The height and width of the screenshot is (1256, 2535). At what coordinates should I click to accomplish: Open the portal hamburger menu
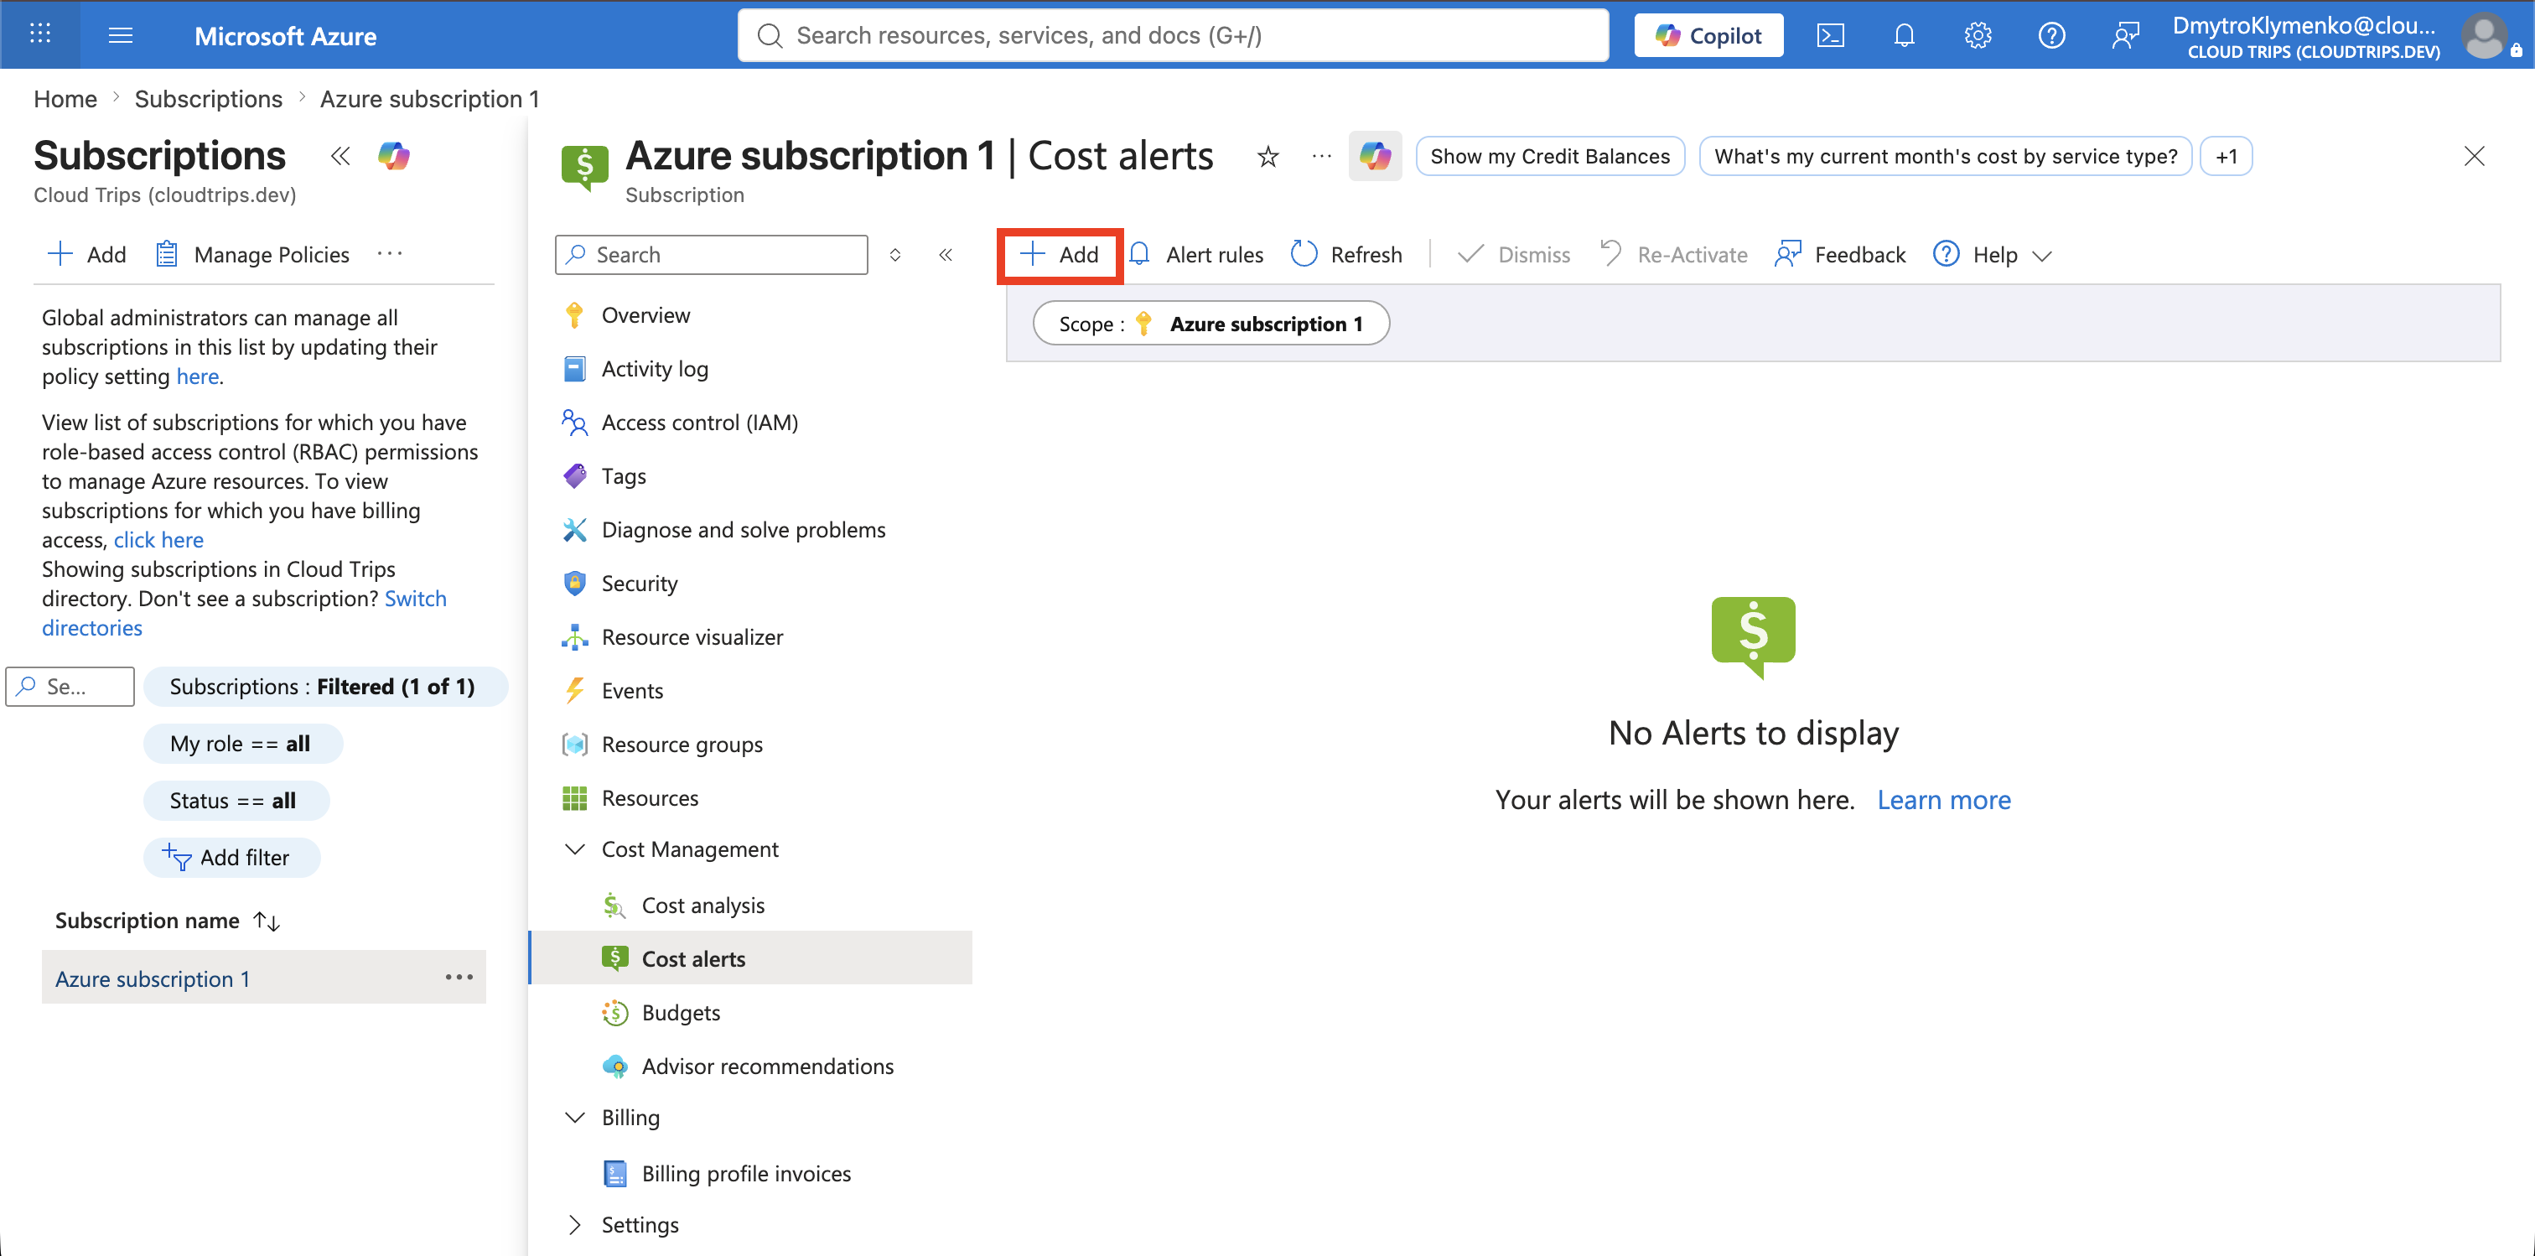tap(120, 35)
